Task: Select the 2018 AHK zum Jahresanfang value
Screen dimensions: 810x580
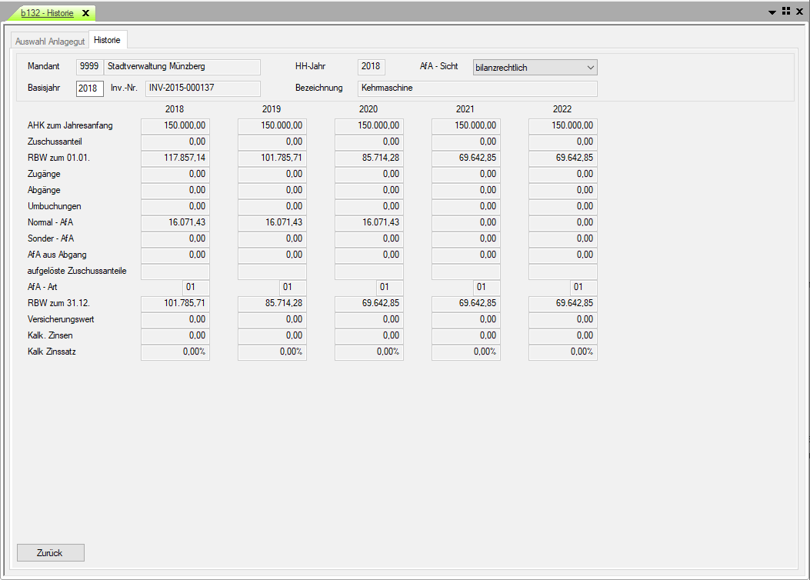Action: point(175,125)
